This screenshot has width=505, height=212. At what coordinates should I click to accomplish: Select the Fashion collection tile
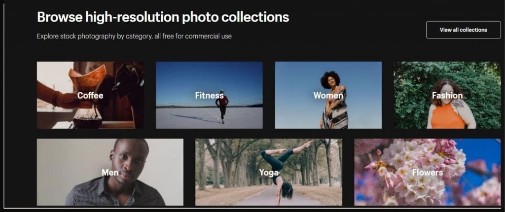click(447, 95)
